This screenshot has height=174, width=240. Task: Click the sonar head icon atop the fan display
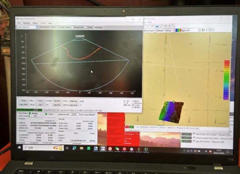pyautogui.click(x=80, y=36)
